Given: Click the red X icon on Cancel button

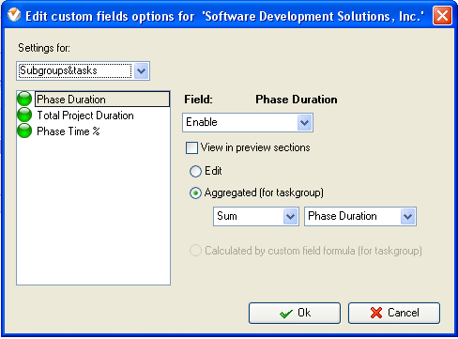Looking at the screenshot, I should tap(376, 313).
